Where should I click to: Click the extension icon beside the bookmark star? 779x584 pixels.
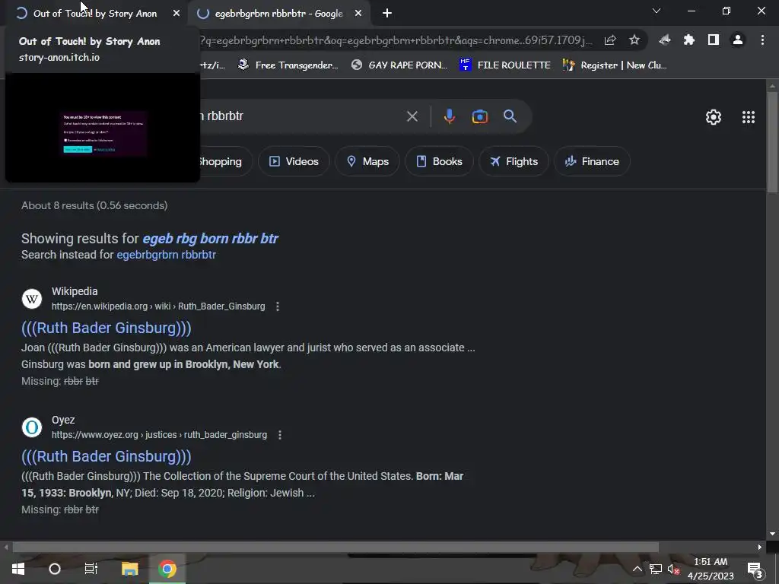[665, 40]
